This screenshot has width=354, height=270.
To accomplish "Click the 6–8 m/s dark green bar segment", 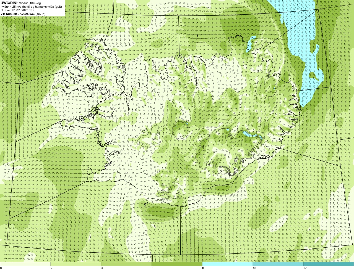I will [177, 264].
